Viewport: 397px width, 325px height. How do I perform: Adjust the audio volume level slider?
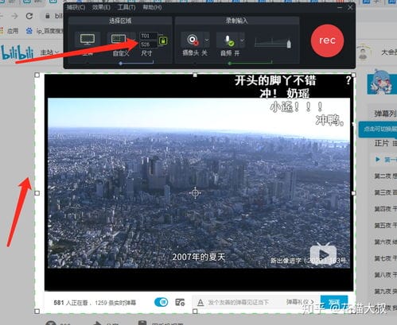tap(273, 42)
